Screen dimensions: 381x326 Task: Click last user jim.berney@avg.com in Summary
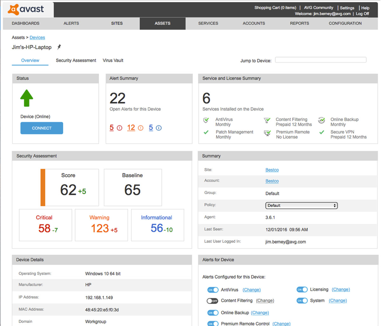(286, 242)
